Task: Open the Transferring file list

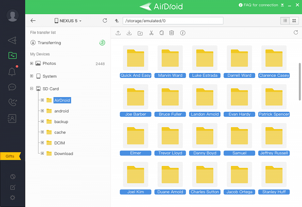Action: 49,43
